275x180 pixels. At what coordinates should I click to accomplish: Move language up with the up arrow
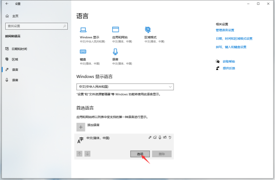[80, 154]
